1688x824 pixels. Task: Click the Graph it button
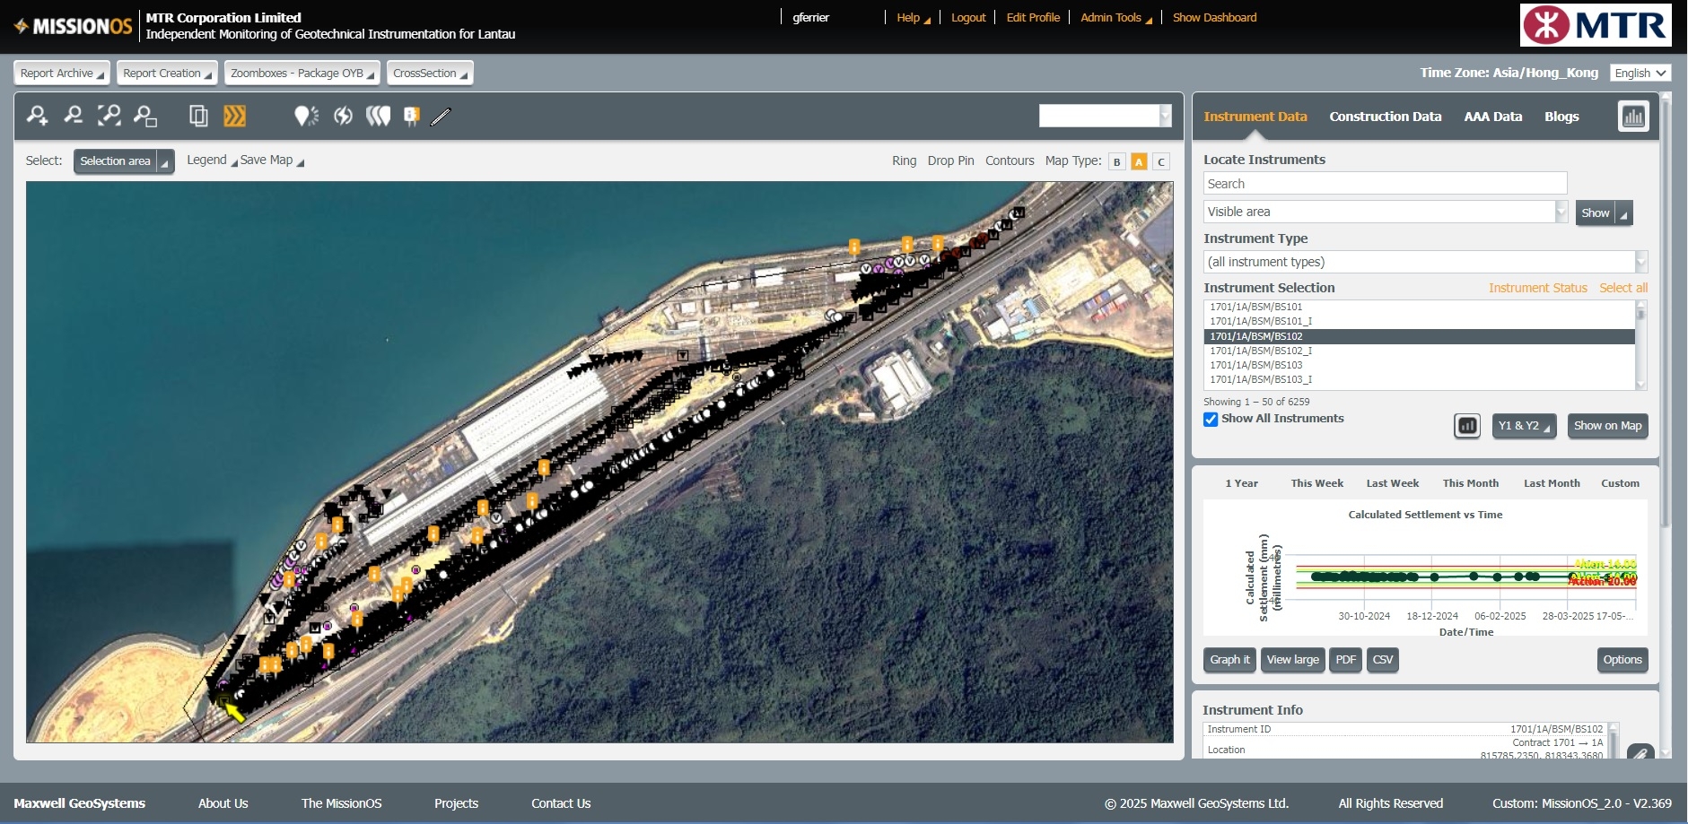(x=1229, y=660)
